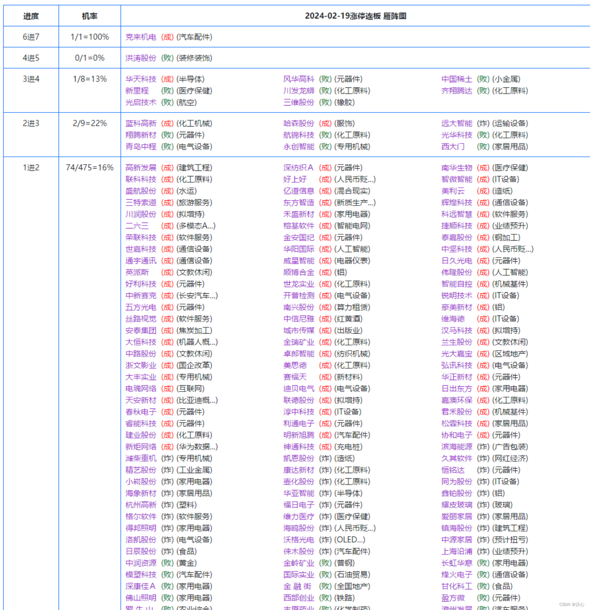This screenshot has height=610, width=590.
Task: Click the 风华高科 stock name
Action: pos(299,79)
